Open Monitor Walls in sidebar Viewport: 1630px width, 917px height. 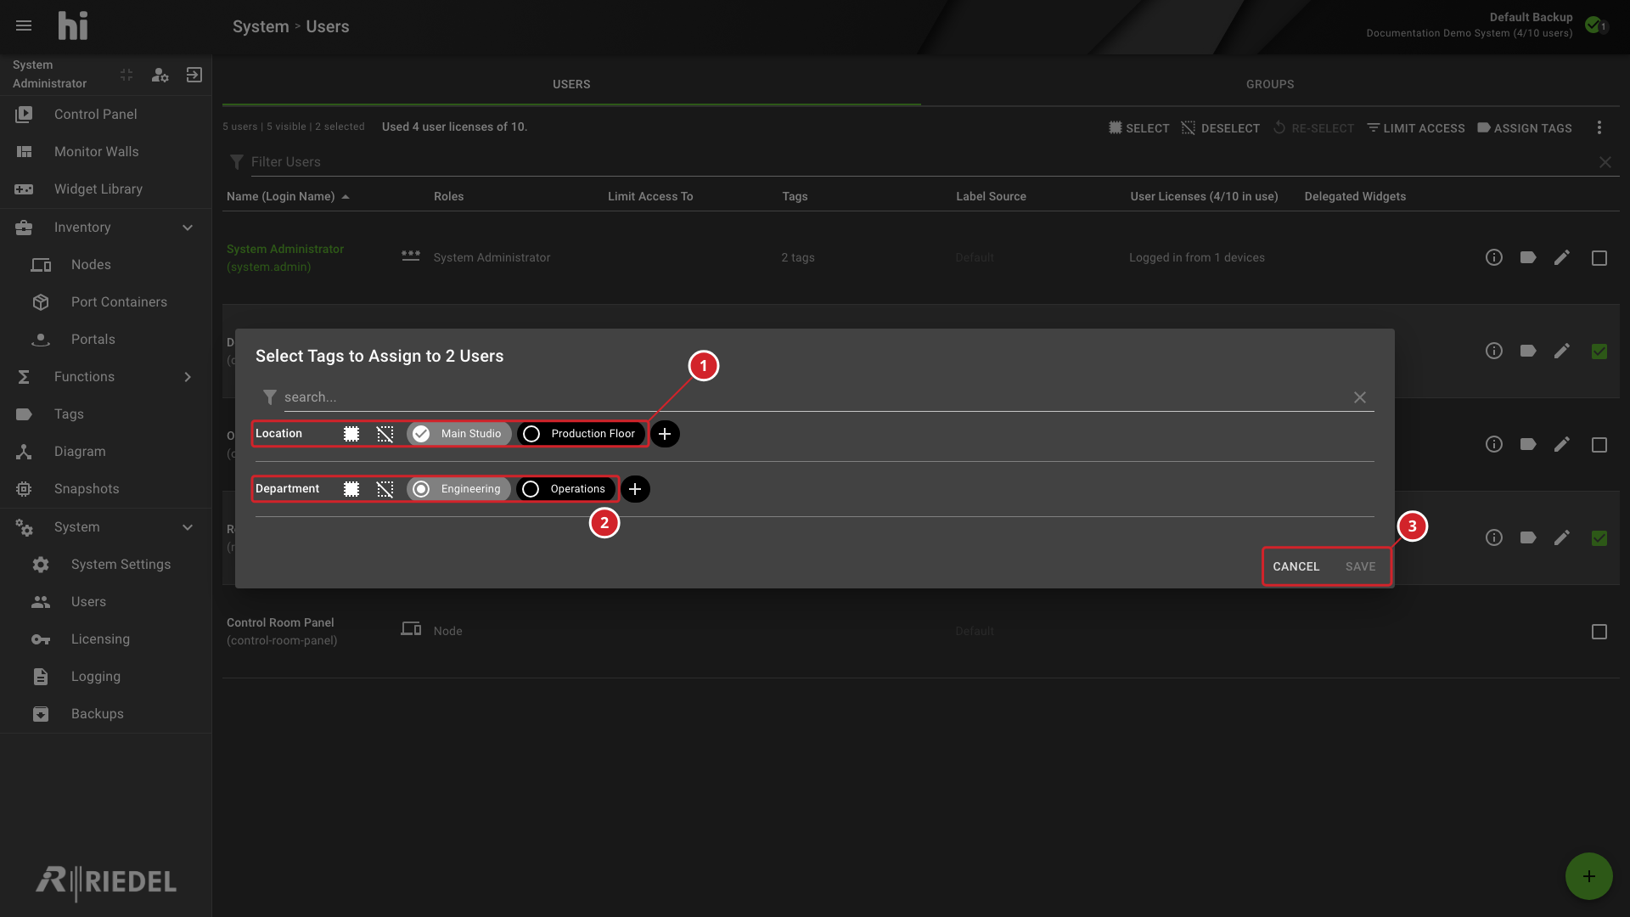pos(105,152)
